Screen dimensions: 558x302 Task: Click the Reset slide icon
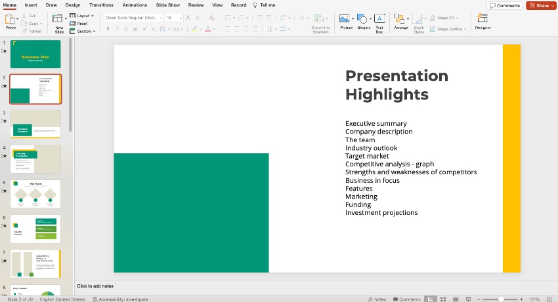(x=72, y=24)
